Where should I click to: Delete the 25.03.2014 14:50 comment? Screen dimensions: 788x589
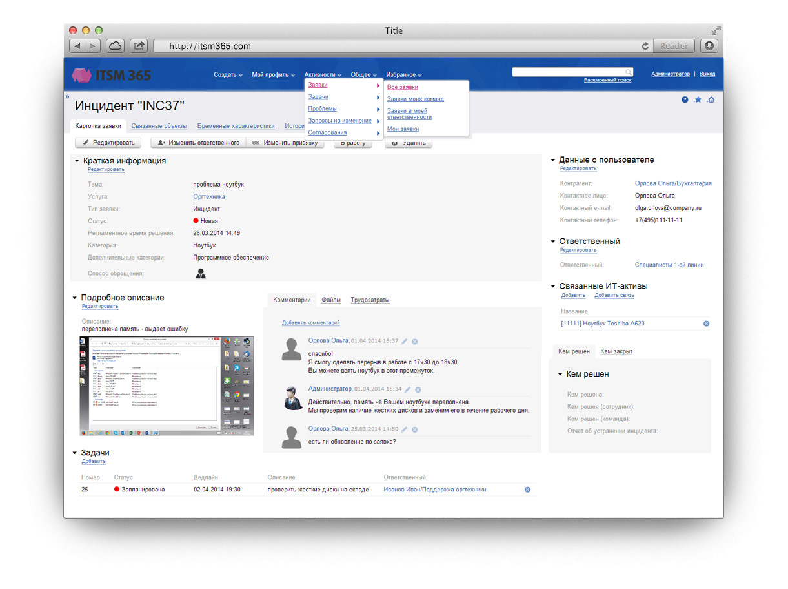coord(415,429)
